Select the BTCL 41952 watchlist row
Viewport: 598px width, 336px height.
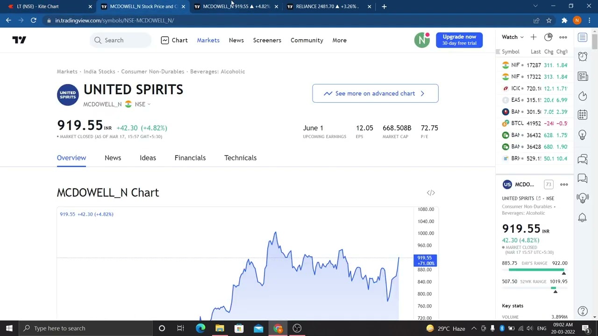pyautogui.click(x=535, y=123)
